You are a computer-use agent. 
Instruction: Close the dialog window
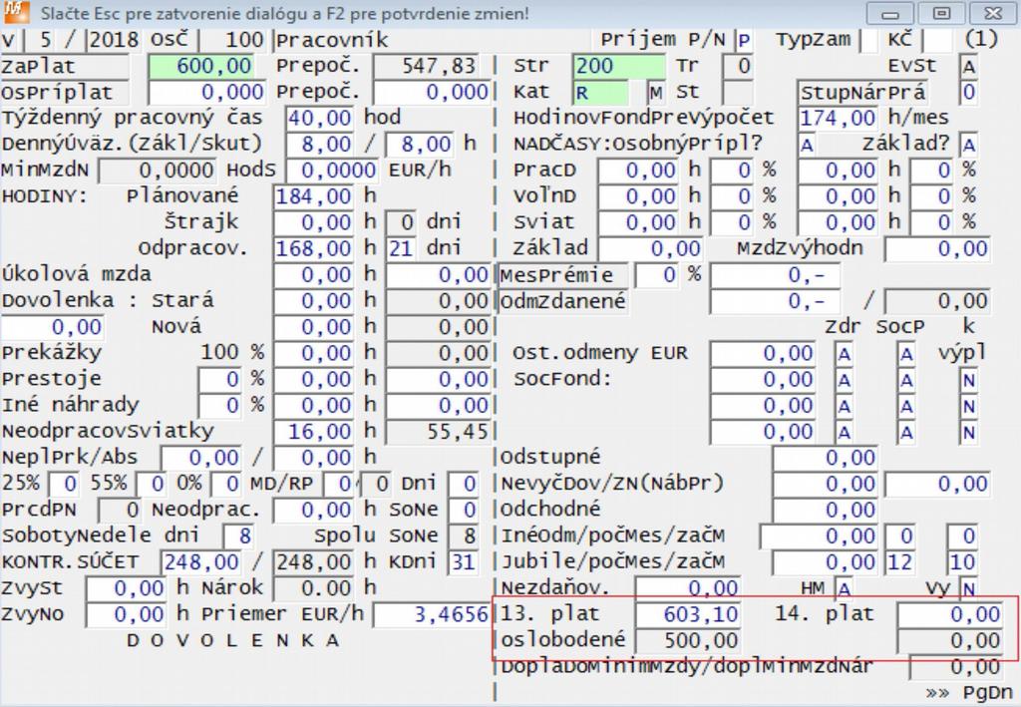[x=994, y=13]
